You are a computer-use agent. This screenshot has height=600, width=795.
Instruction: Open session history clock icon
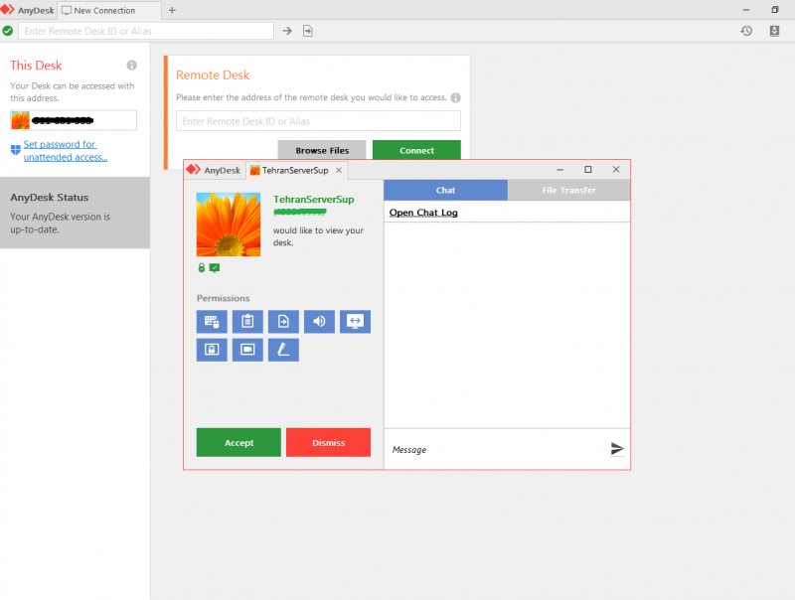pyautogui.click(x=746, y=31)
